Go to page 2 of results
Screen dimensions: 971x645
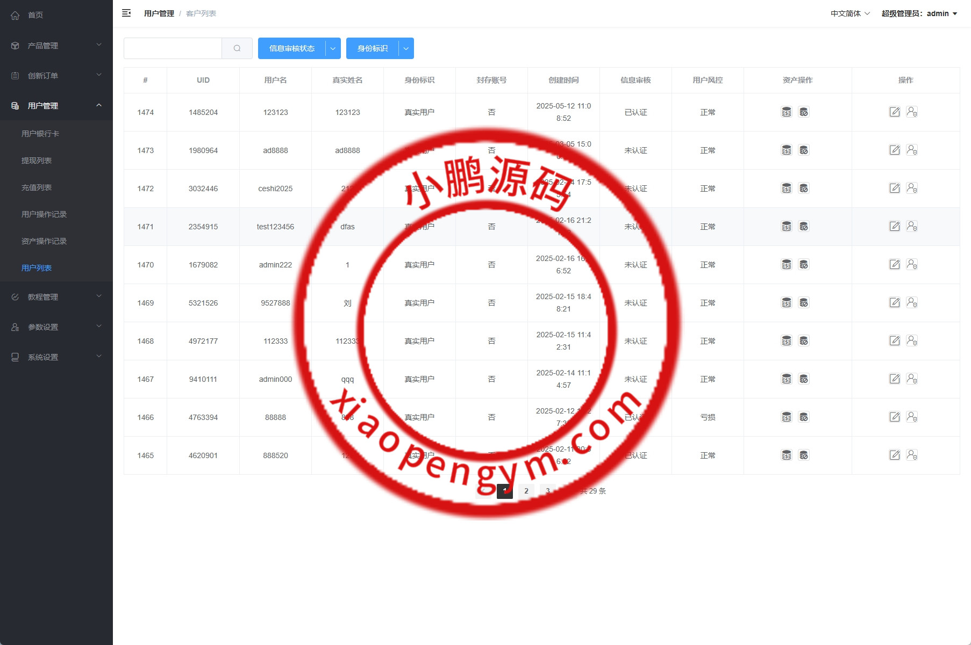tap(526, 491)
